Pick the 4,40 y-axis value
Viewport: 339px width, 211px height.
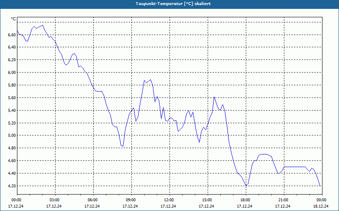point(12,173)
